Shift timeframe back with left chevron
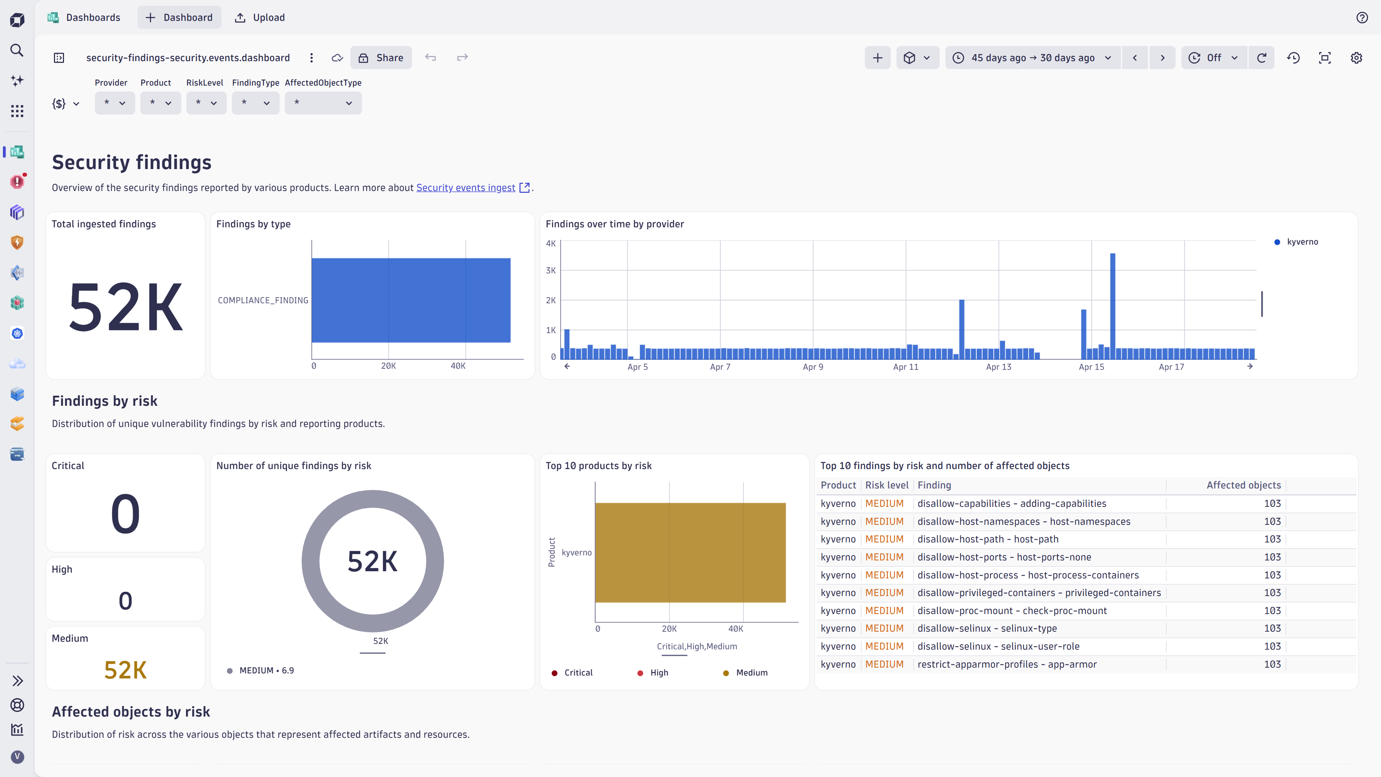The image size is (1381, 777). (1135, 58)
